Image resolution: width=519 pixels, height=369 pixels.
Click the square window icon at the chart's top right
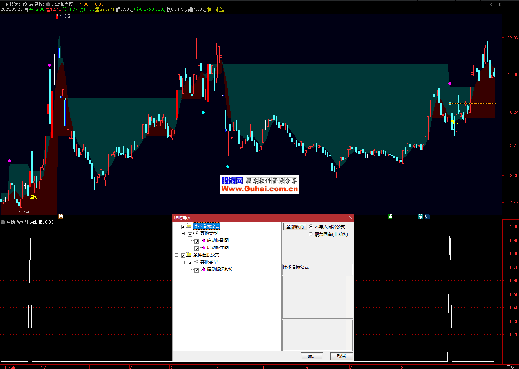[499, 5]
